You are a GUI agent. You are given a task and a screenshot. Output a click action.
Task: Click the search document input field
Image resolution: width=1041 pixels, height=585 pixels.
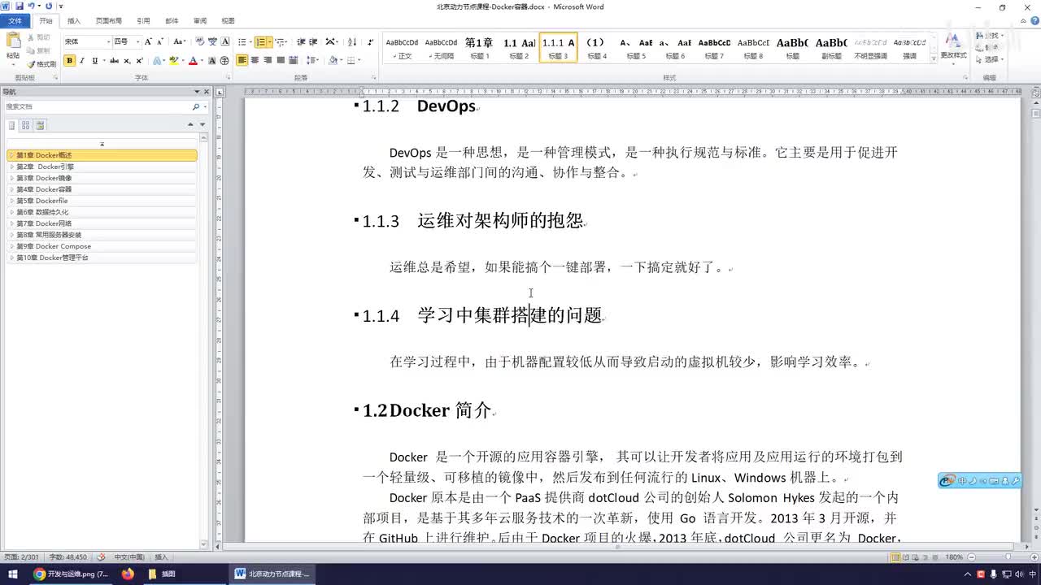point(98,106)
